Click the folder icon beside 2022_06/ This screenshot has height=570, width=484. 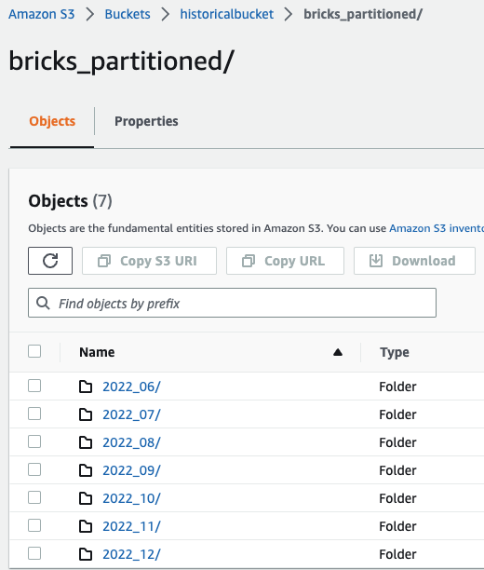click(86, 387)
